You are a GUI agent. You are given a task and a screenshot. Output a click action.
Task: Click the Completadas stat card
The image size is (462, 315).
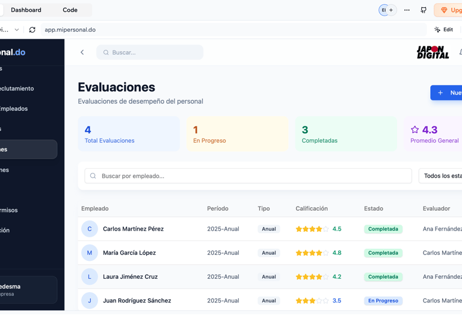pyautogui.click(x=346, y=134)
